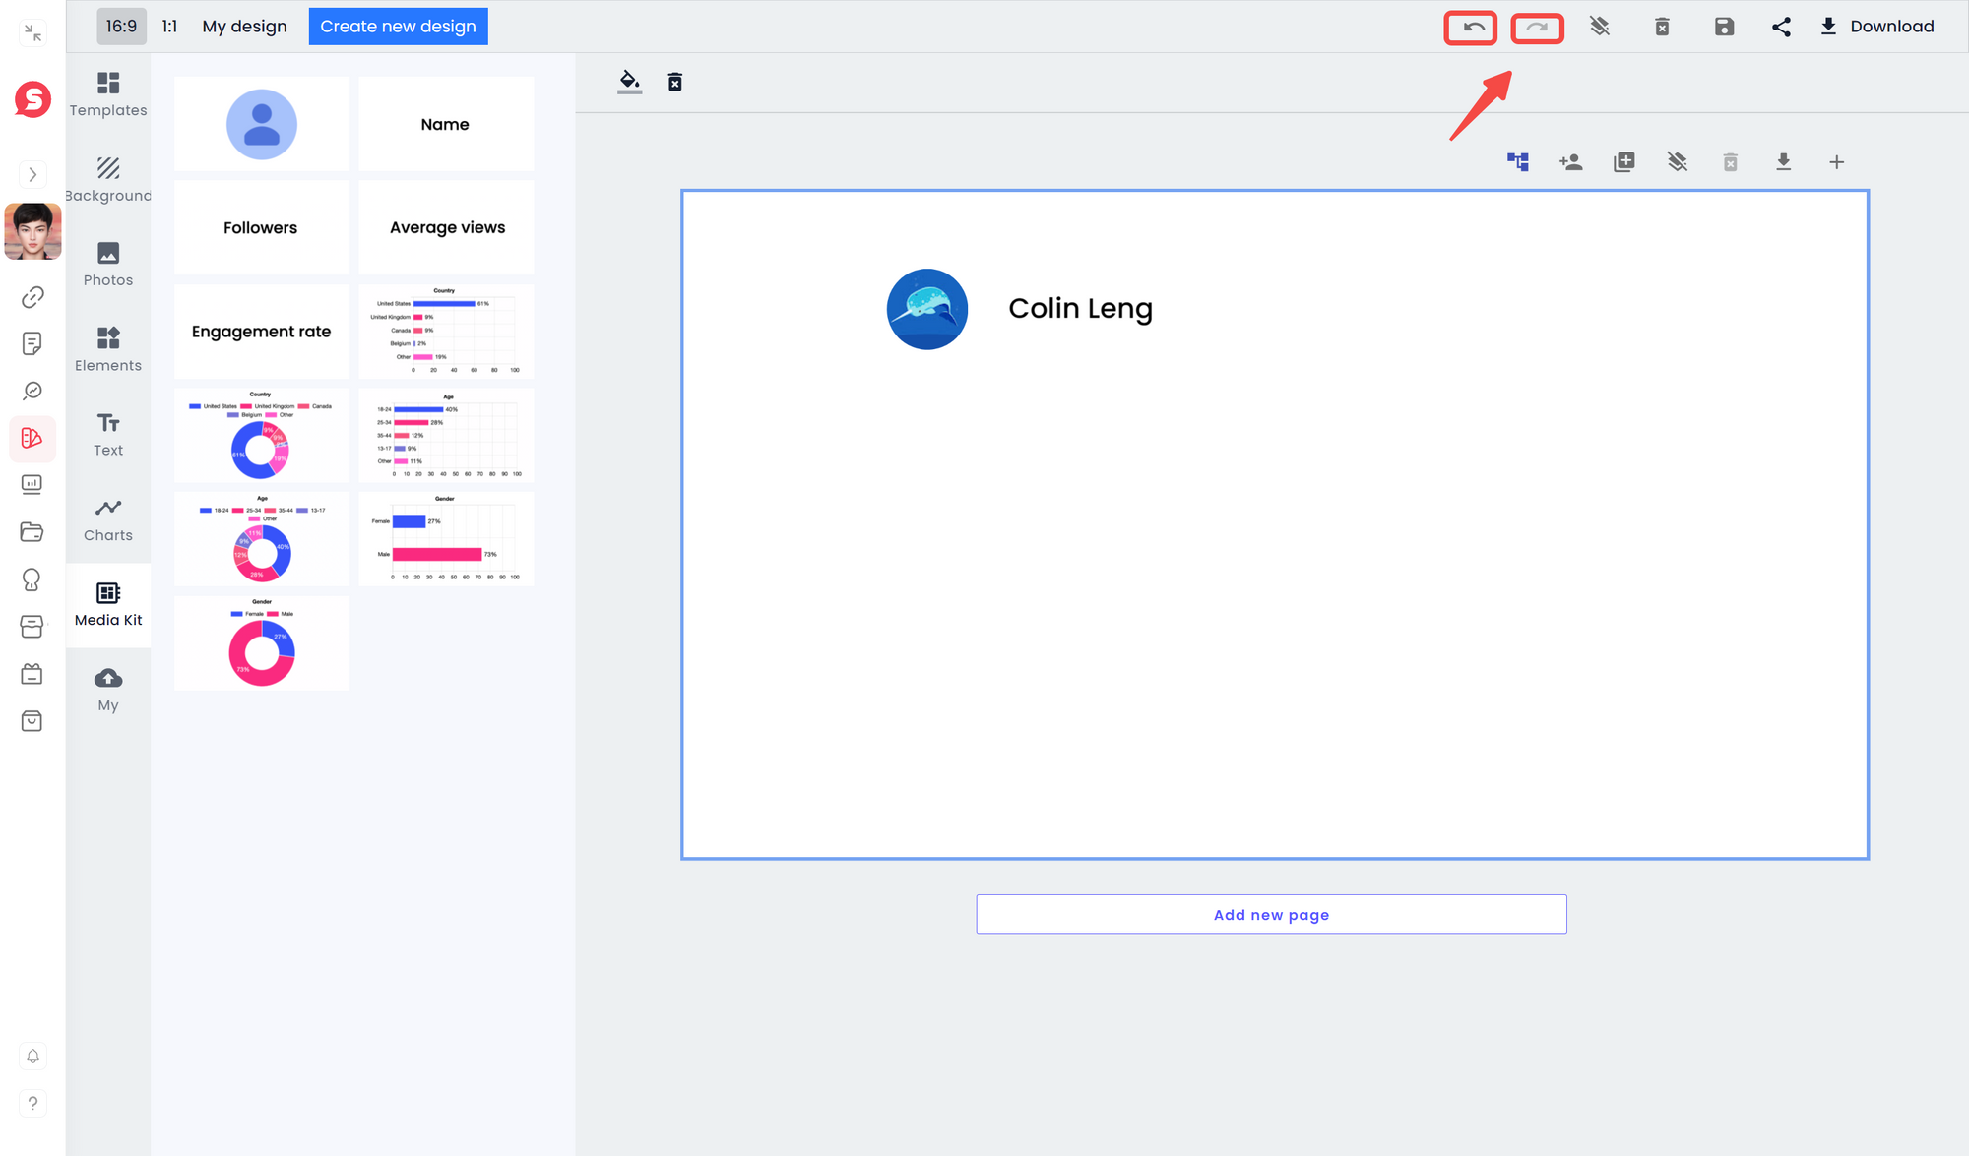
Task: Click the save floppy disk icon
Action: coord(1724,27)
